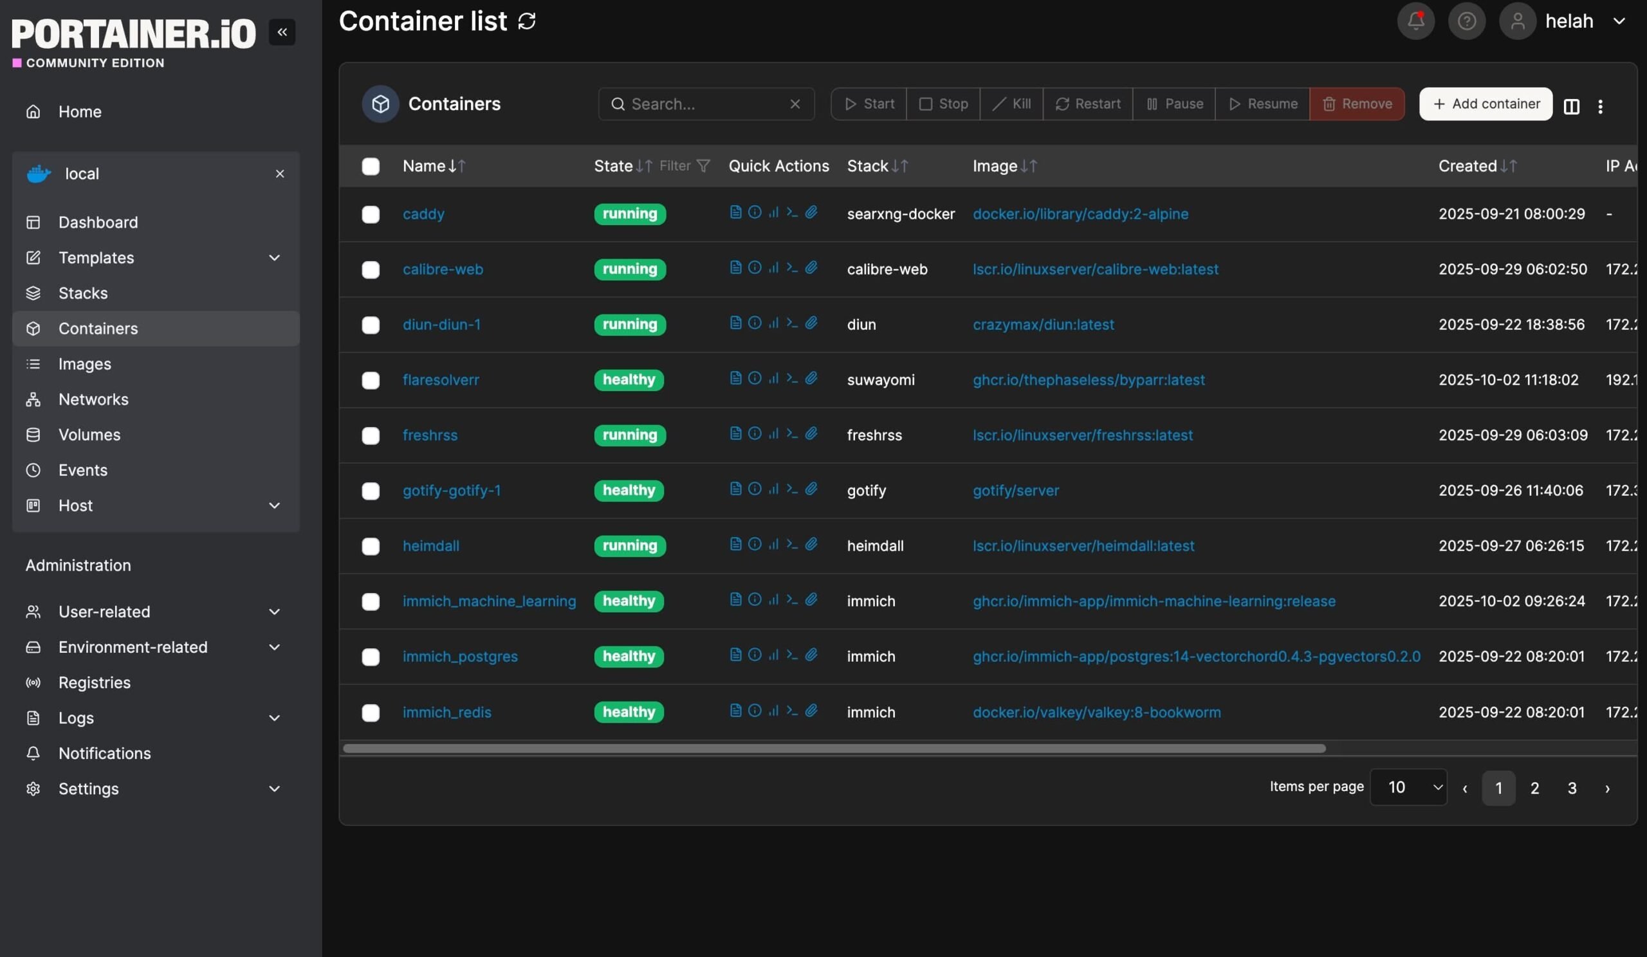Click the refresh icon beside Container list
Screen dimensions: 1647x957
pyautogui.click(x=527, y=22)
